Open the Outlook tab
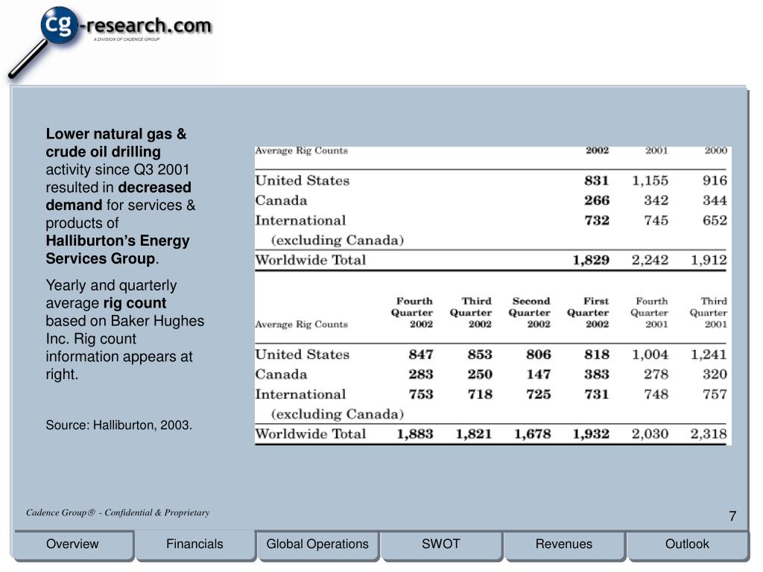The height and width of the screenshot is (572, 763). click(687, 544)
